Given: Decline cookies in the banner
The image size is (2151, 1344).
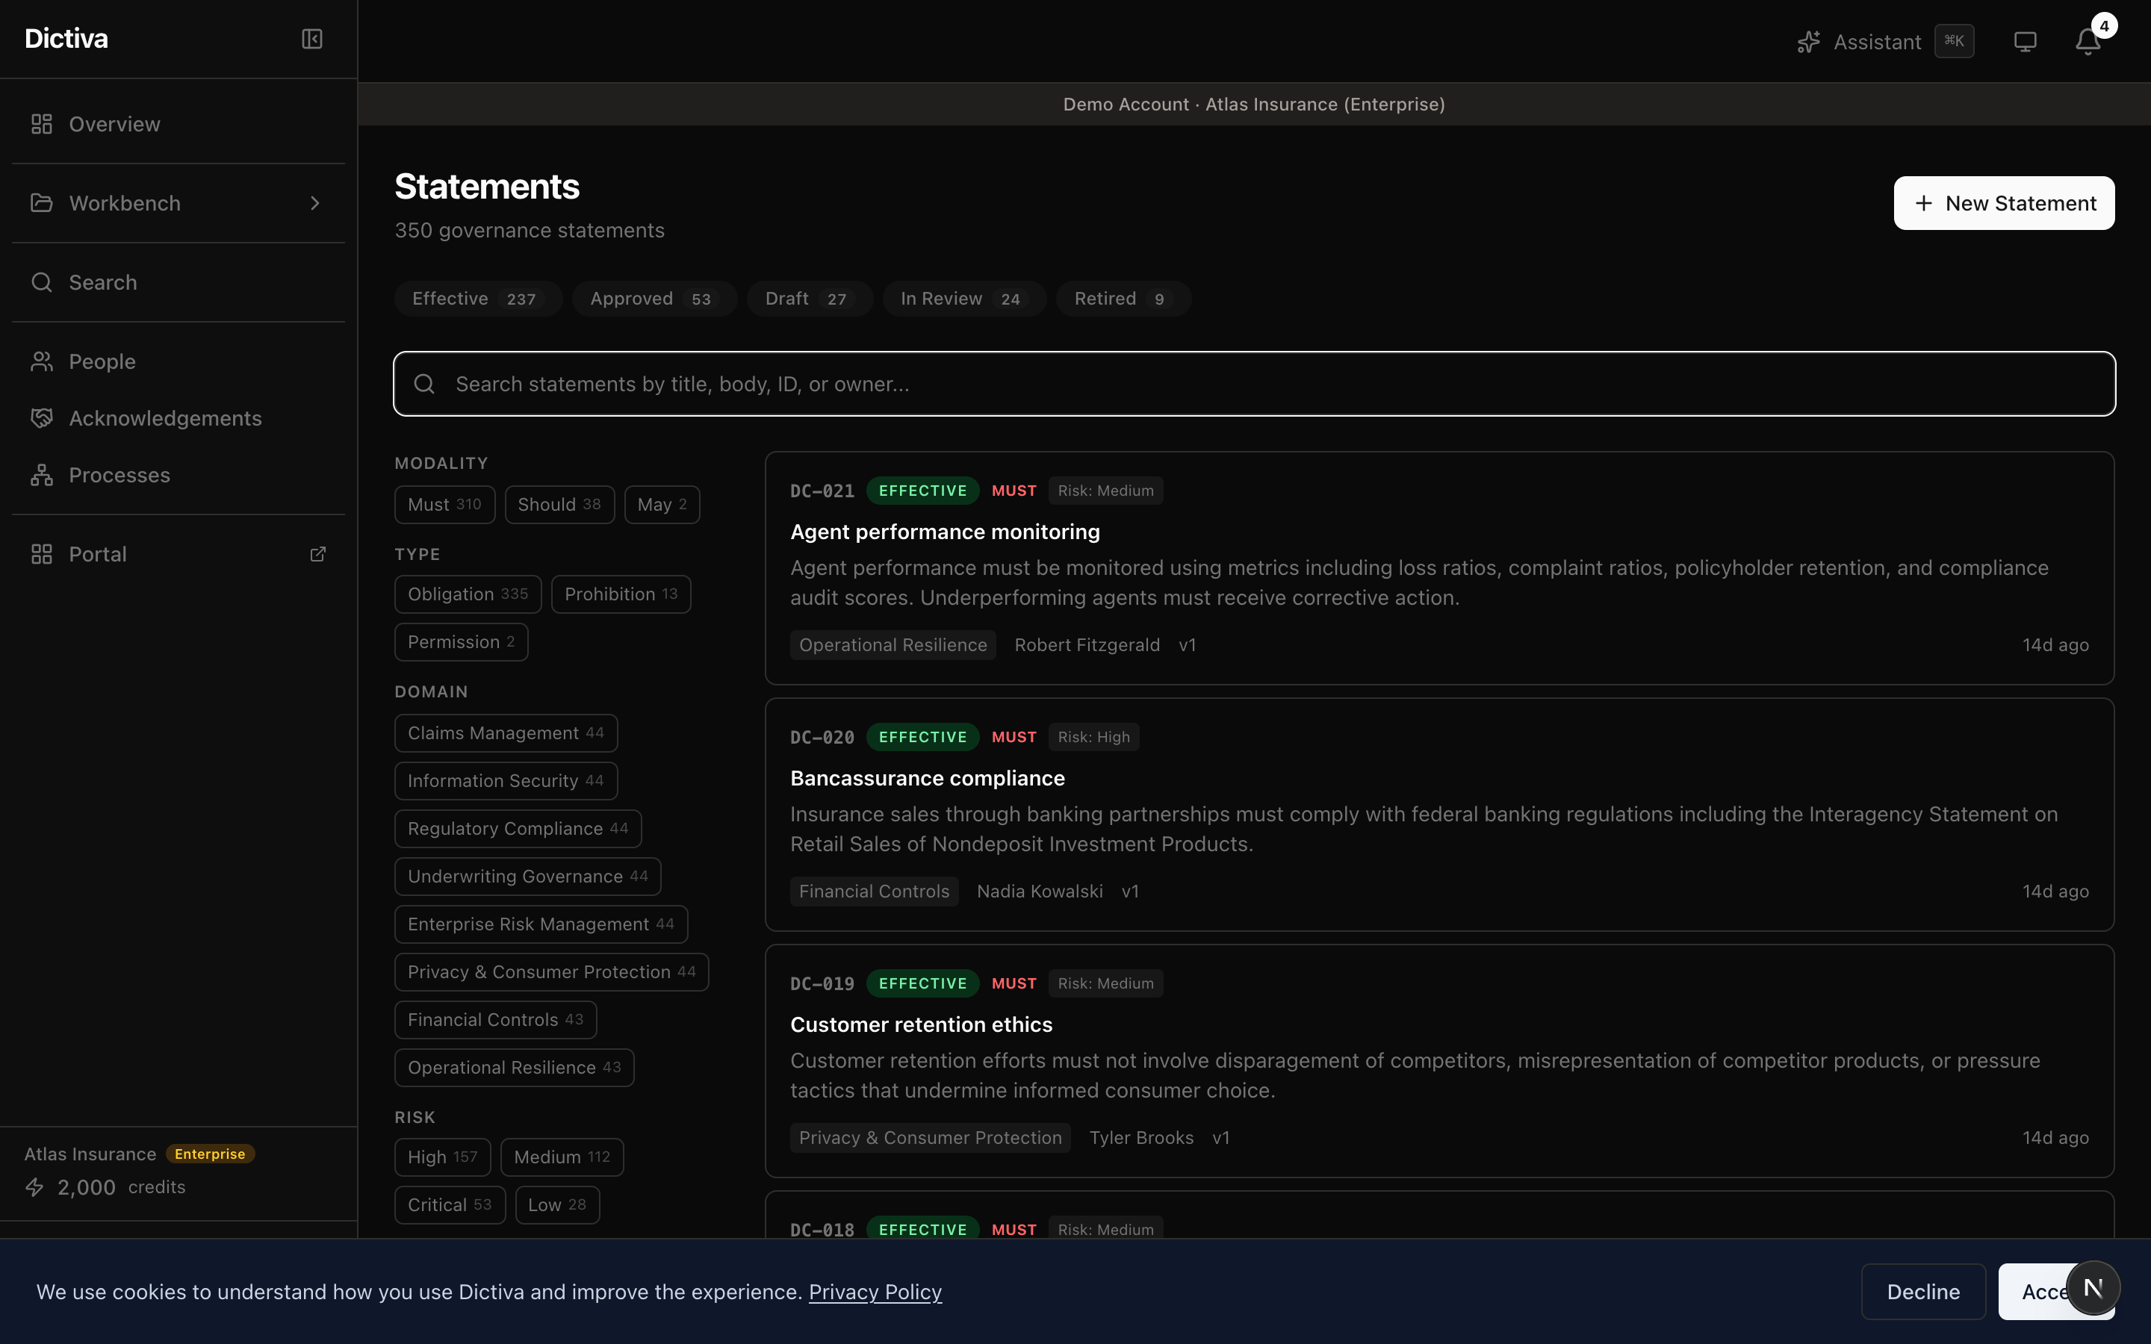Looking at the screenshot, I should [x=1922, y=1292].
